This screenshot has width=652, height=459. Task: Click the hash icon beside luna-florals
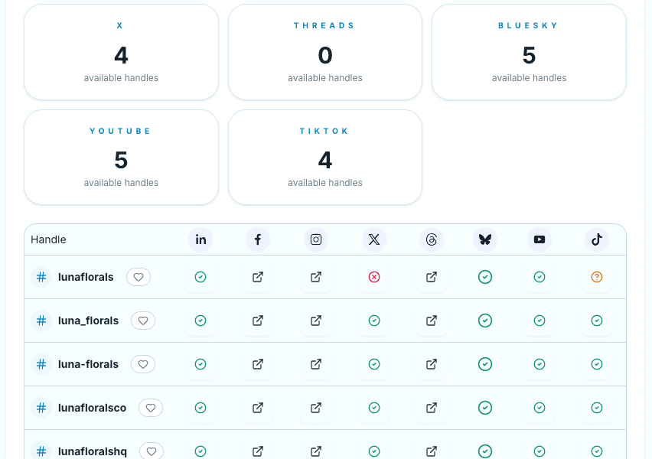(x=41, y=364)
